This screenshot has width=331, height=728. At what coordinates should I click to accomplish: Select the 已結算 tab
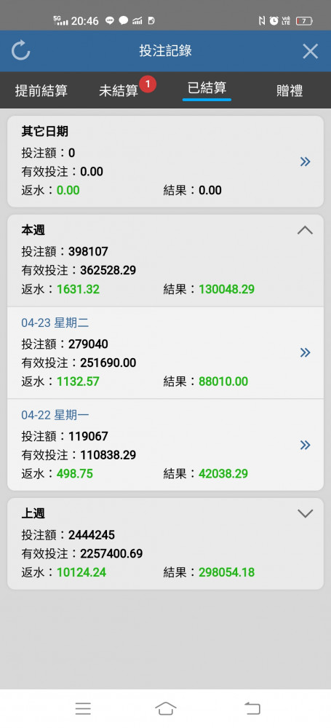click(x=207, y=88)
